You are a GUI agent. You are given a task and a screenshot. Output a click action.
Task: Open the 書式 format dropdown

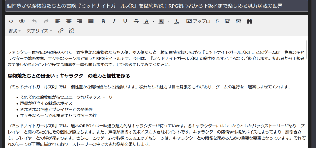tap(15, 31)
